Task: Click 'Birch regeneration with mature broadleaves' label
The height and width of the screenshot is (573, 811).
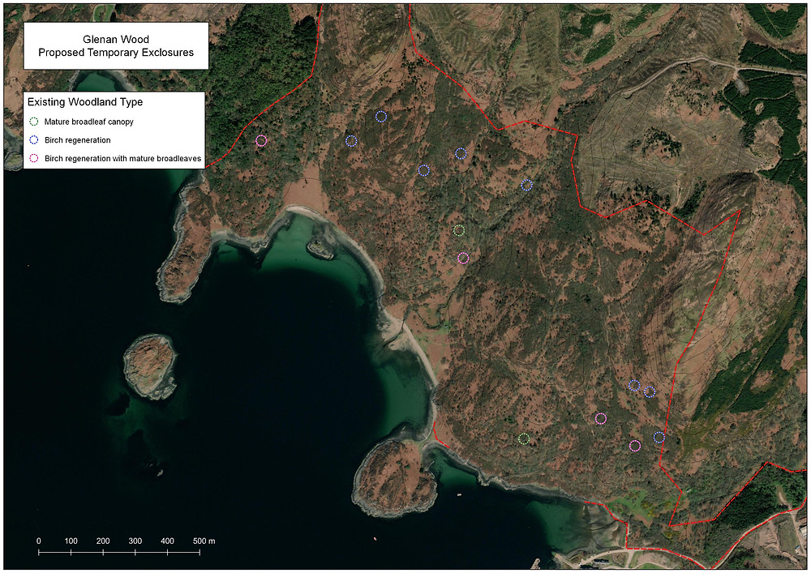Action: (123, 159)
